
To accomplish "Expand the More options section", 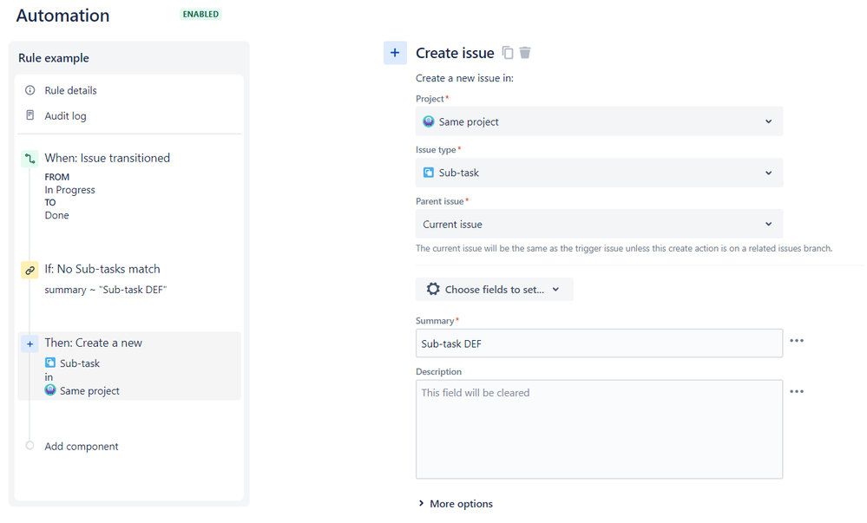I will (x=455, y=504).
